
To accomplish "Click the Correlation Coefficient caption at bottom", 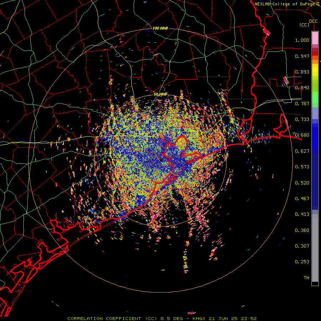I will click(162, 319).
